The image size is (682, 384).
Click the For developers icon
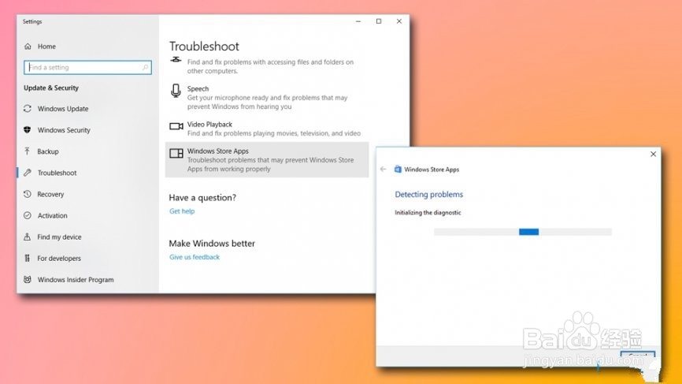coord(28,258)
